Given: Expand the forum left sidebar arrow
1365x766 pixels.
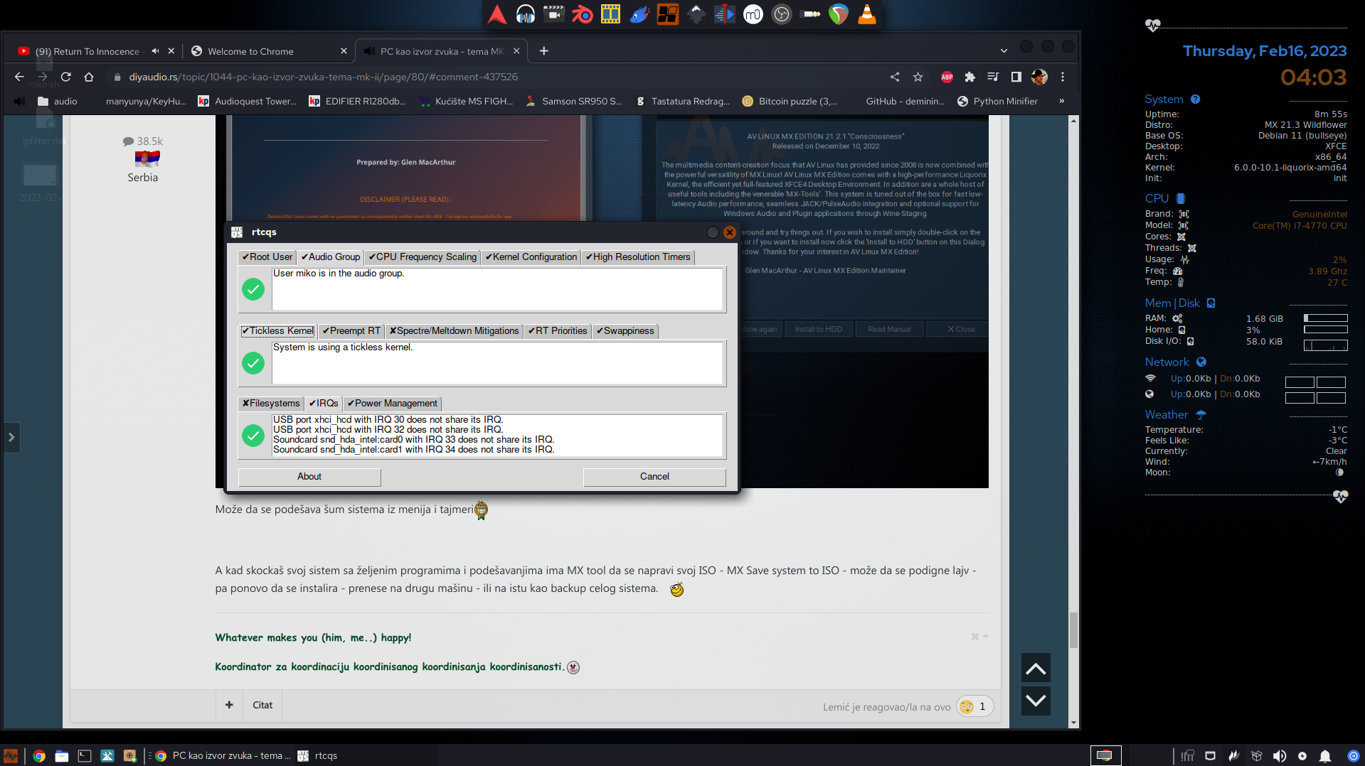Looking at the screenshot, I should pos(11,438).
